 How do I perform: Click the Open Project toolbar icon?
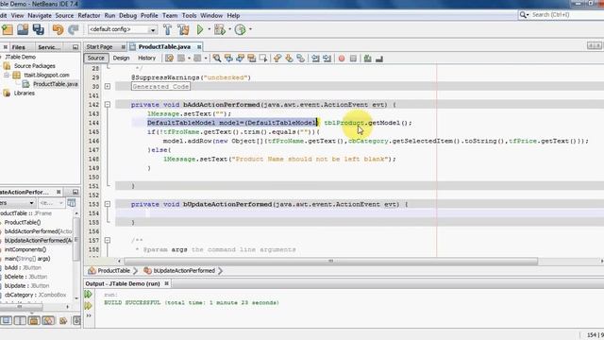coord(23,29)
